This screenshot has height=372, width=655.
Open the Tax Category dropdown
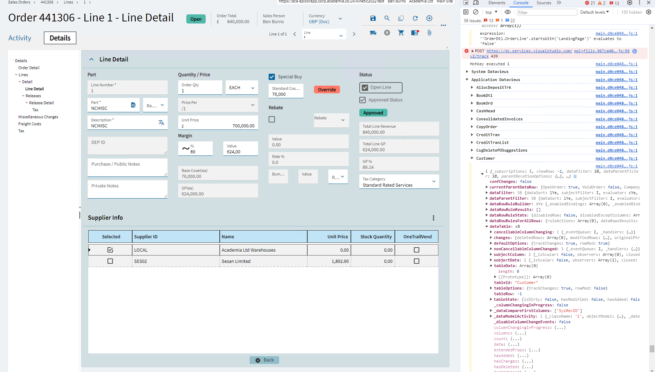click(x=434, y=182)
